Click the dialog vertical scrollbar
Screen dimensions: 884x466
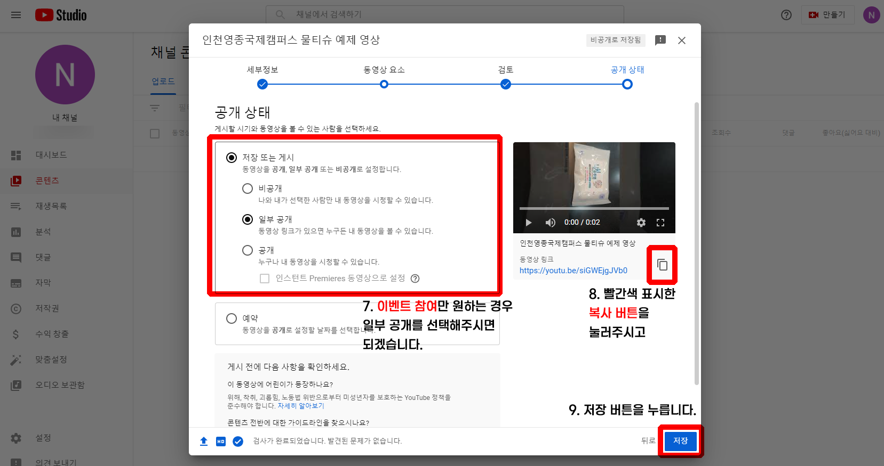pyautogui.click(x=696, y=242)
